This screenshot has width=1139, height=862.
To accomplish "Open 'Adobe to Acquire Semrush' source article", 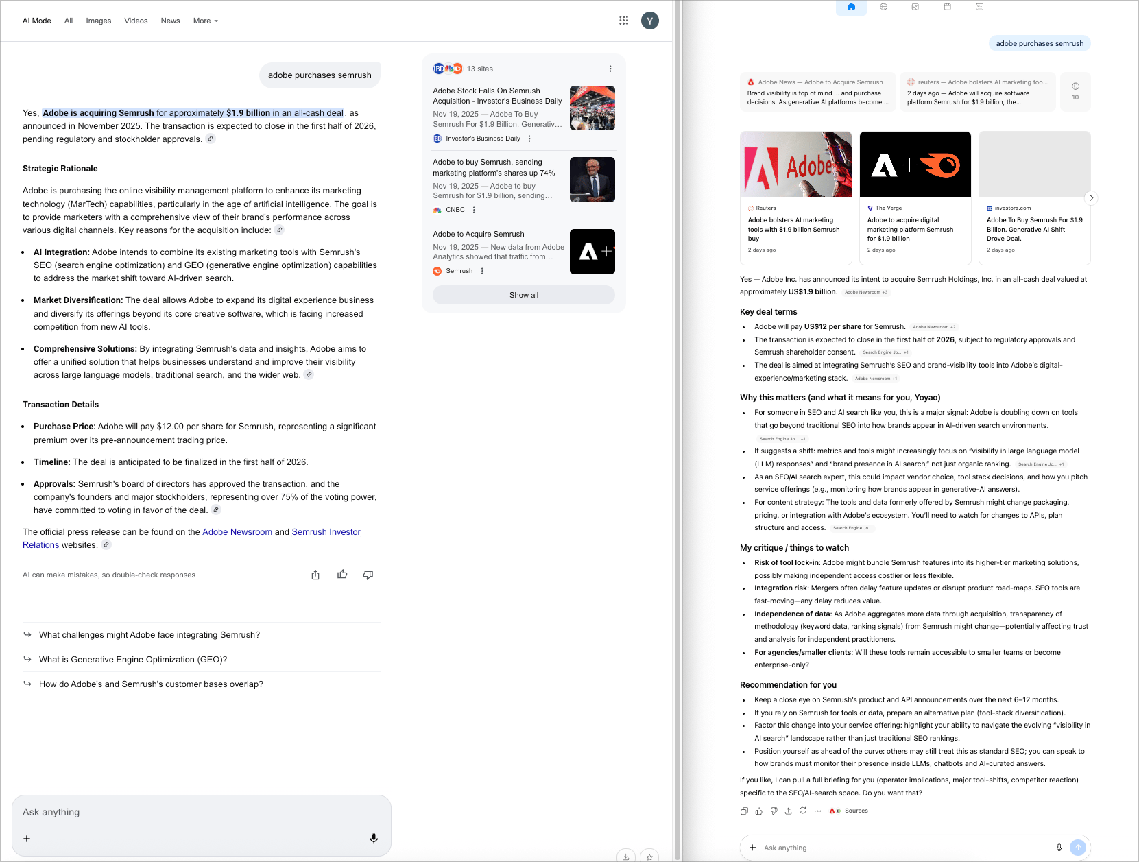I will pyautogui.click(x=479, y=235).
